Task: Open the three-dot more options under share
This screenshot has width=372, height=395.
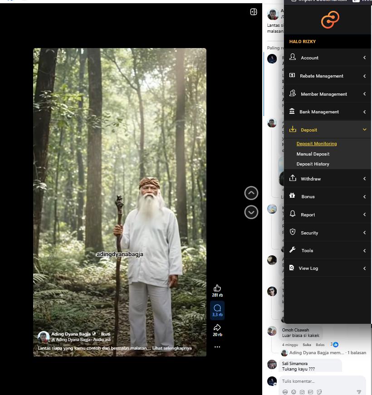Action: pyautogui.click(x=217, y=347)
